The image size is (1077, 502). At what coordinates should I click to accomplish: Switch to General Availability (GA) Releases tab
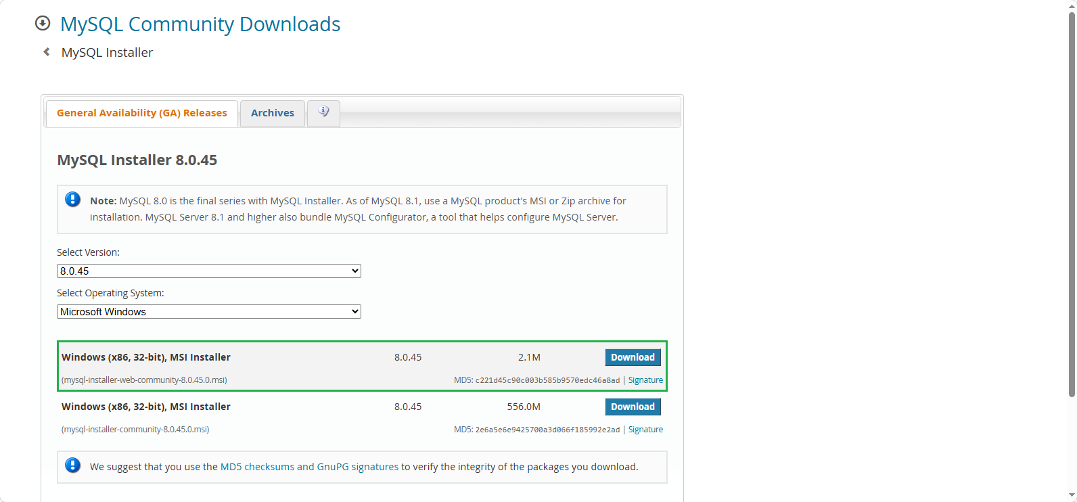coord(142,113)
